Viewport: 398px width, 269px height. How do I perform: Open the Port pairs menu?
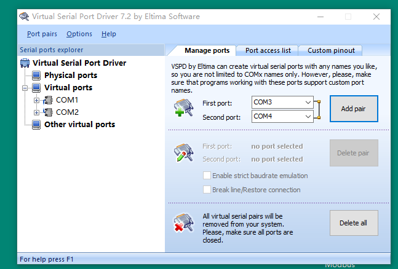click(x=42, y=34)
